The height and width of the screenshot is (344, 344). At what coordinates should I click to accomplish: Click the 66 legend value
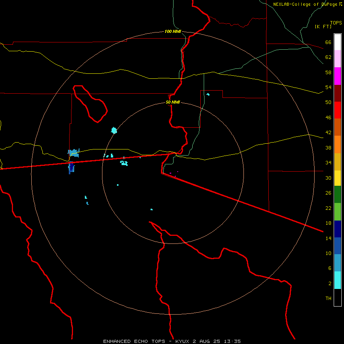pos(328,42)
